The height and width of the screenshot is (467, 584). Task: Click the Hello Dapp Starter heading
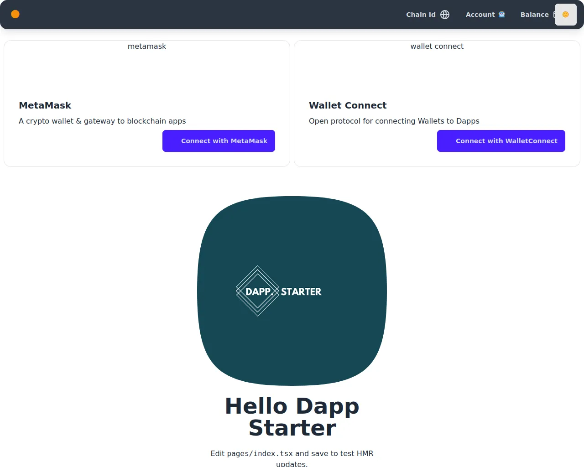[292, 417]
